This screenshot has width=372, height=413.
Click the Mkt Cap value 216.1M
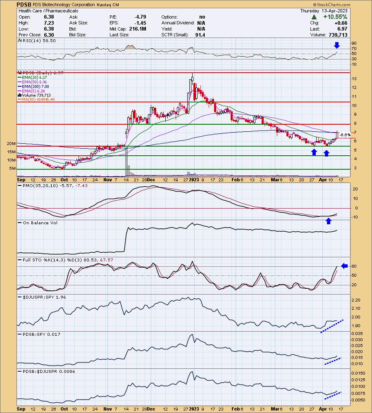pyautogui.click(x=138, y=29)
